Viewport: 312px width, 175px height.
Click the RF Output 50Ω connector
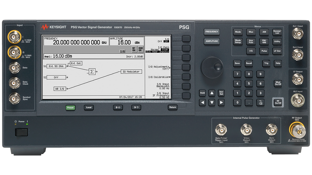(x=298, y=130)
